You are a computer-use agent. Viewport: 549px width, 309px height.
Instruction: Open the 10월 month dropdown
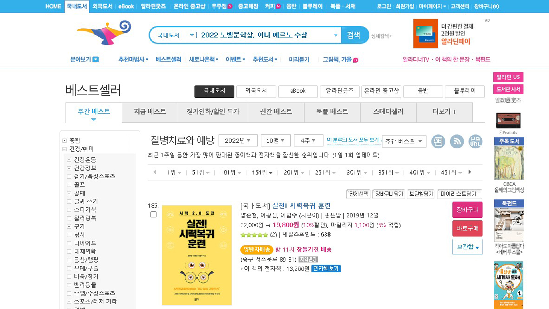(275, 141)
